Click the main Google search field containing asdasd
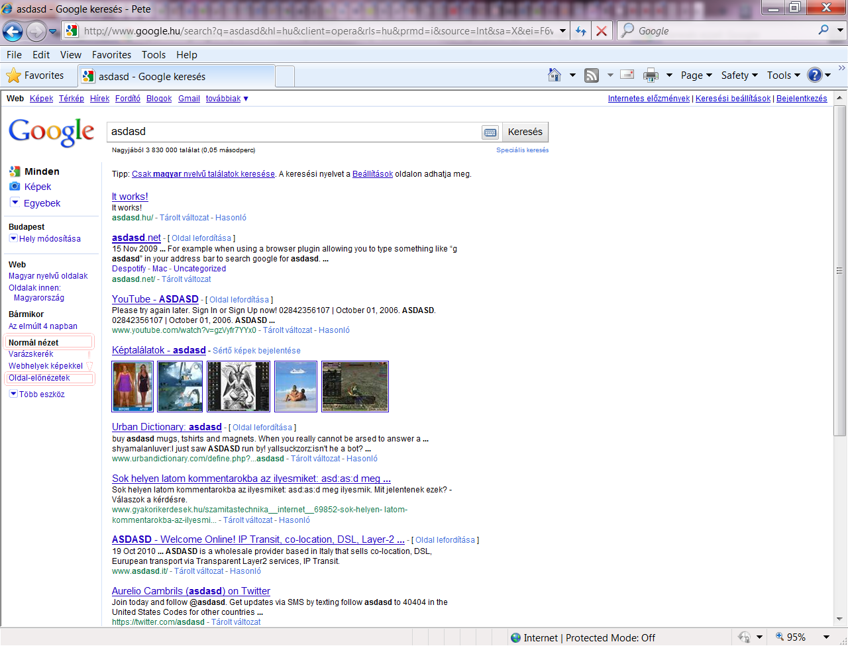848x646 pixels. [x=293, y=132]
